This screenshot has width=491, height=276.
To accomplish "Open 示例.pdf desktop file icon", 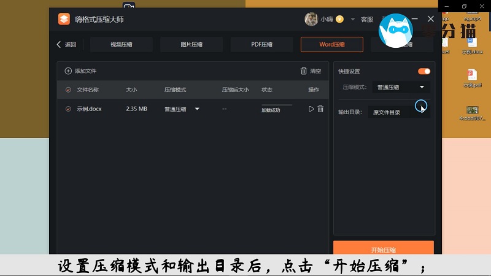I will (472, 77).
